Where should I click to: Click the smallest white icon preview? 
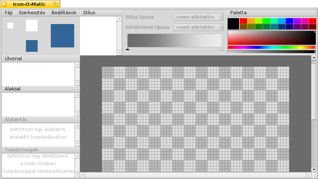click(x=10, y=26)
